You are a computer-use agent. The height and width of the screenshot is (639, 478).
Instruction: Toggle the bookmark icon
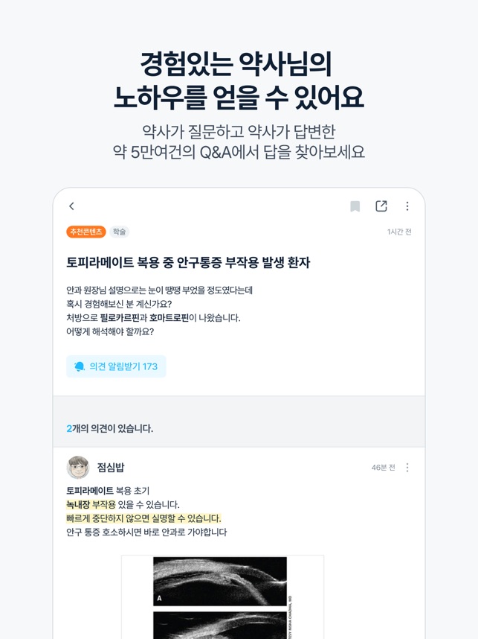pyautogui.click(x=355, y=206)
